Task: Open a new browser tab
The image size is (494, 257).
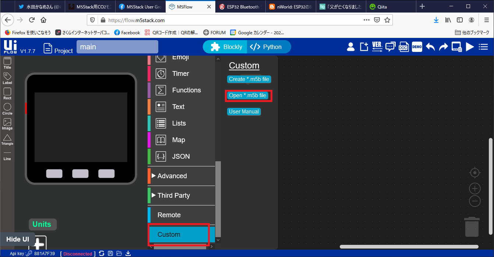Action: point(422,7)
